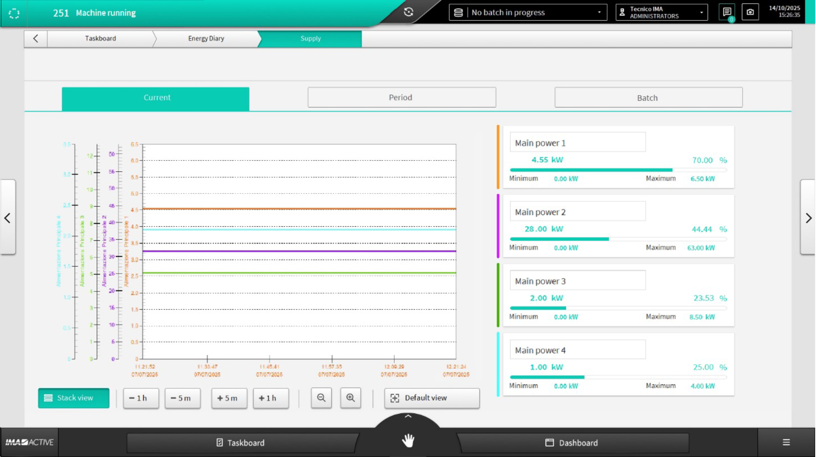The width and height of the screenshot is (816, 457).
Task: Zoom out the chart
Action: (321, 398)
